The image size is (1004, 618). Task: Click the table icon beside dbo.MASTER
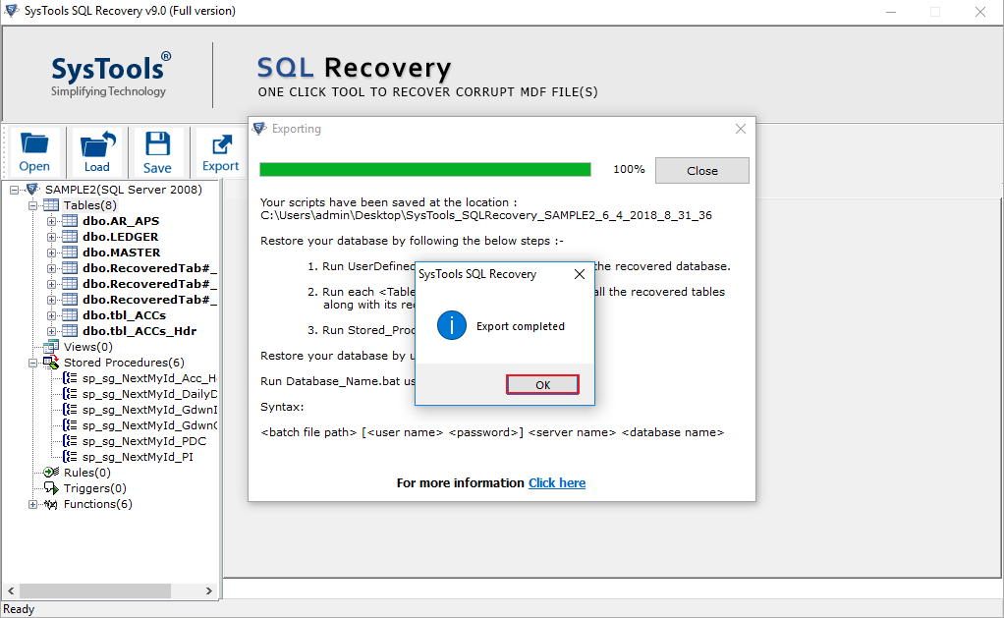[70, 253]
